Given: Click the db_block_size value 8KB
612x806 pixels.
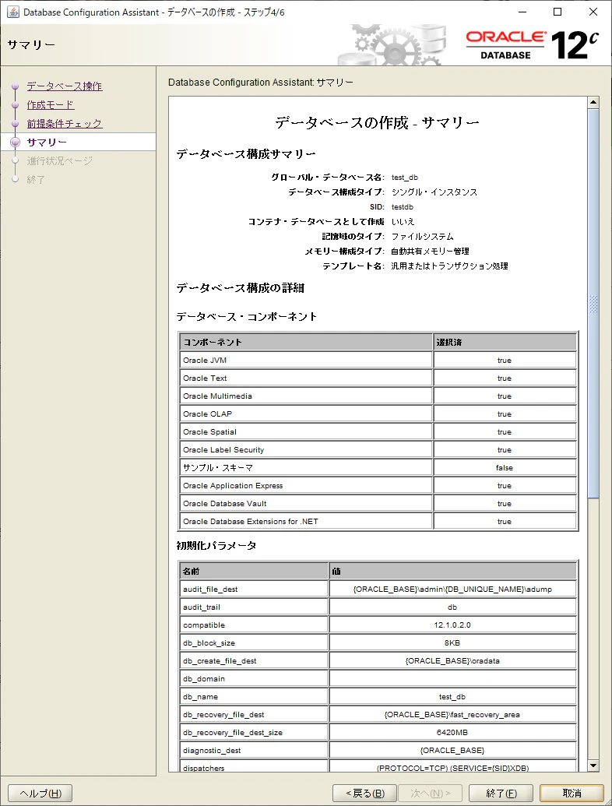Looking at the screenshot, I should coord(452,643).
